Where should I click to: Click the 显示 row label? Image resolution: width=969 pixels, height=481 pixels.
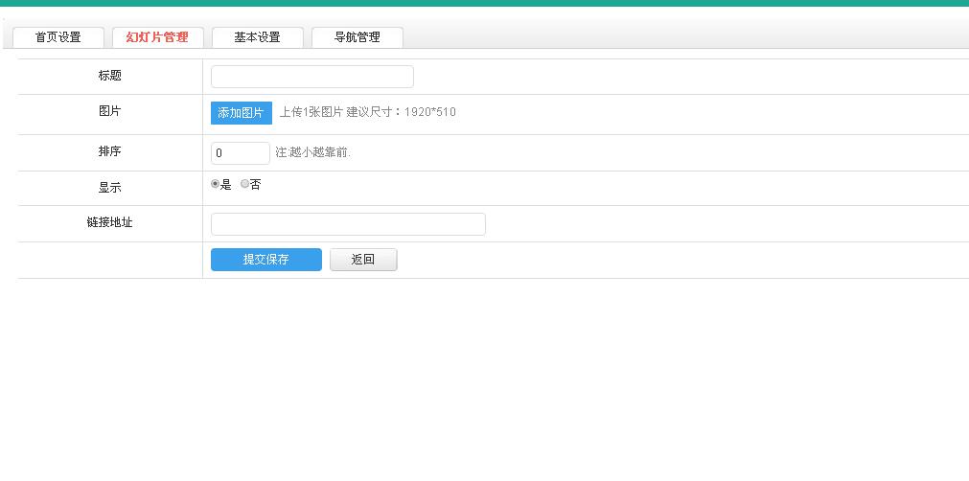(x=109, y=188)
